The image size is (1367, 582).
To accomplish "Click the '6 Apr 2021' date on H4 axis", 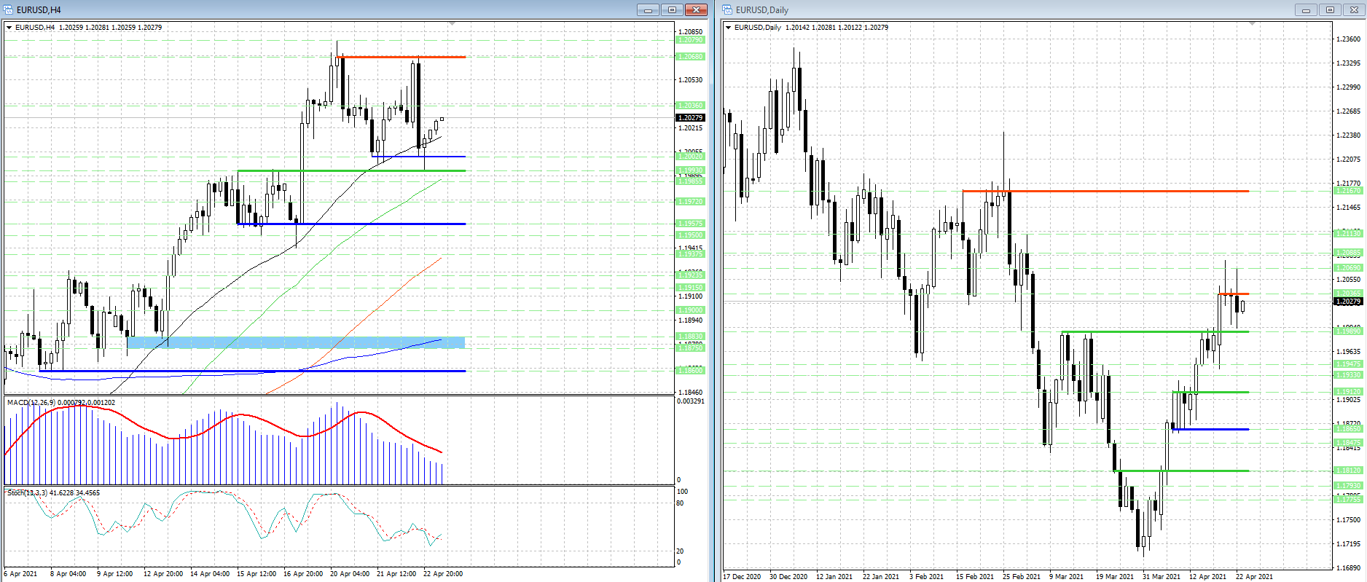I will 20,574.
